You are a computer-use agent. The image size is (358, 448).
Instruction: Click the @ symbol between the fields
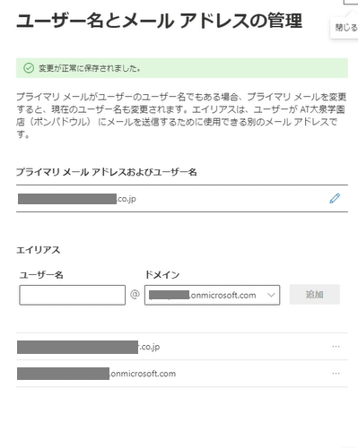135,295
